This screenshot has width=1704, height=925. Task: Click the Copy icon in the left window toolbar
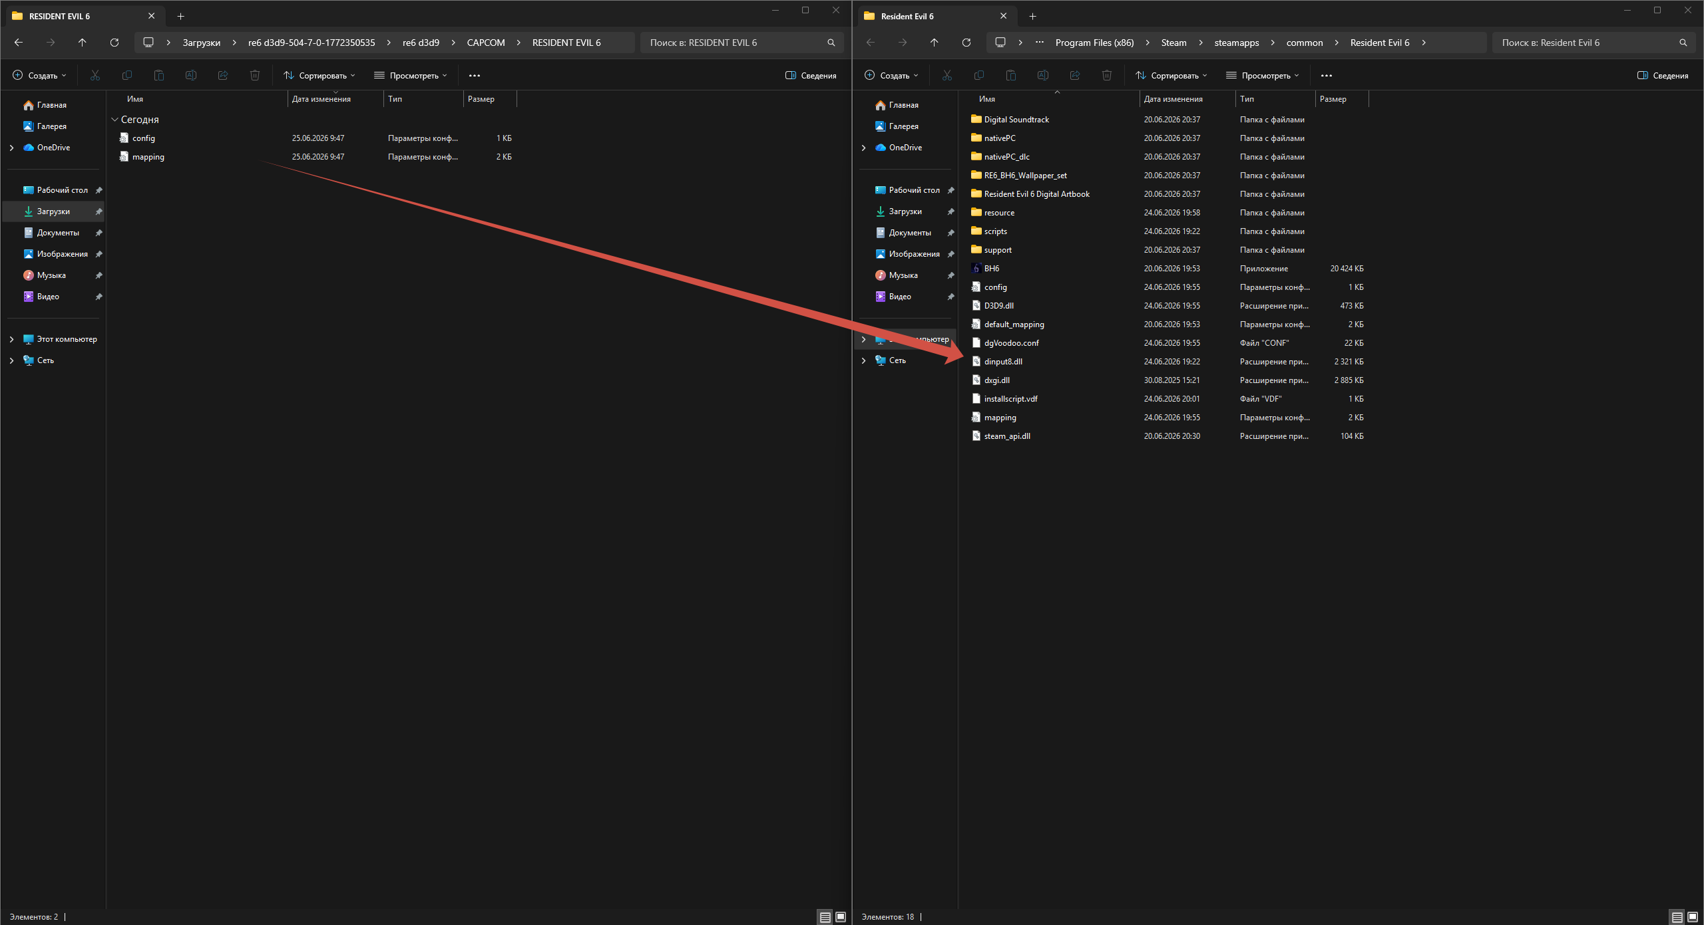[x=127, y=75]
